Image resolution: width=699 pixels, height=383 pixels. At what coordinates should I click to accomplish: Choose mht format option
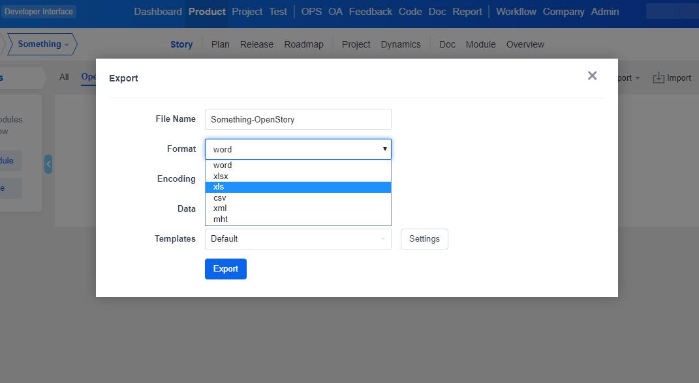click(x=298, y=220)
